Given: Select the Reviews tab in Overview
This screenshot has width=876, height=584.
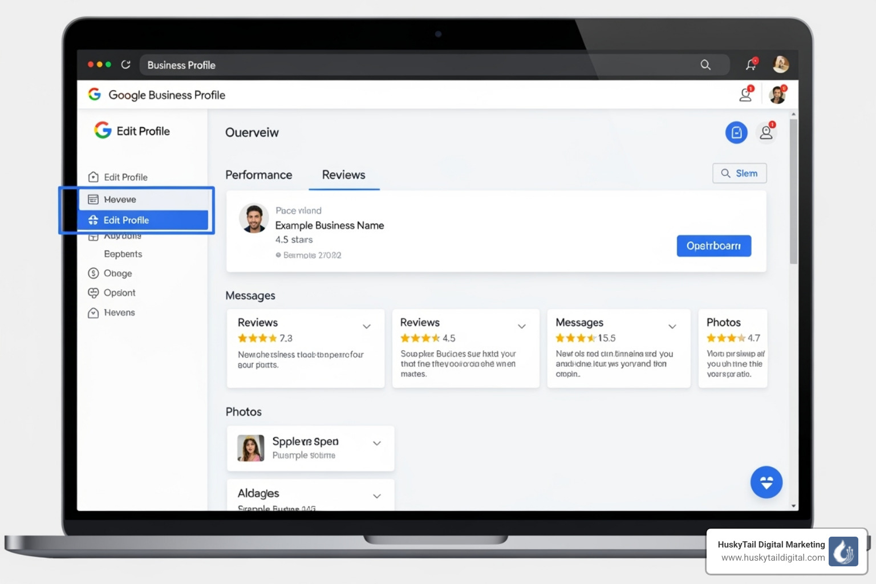Looking at the screenshot, I should point(344,175).
